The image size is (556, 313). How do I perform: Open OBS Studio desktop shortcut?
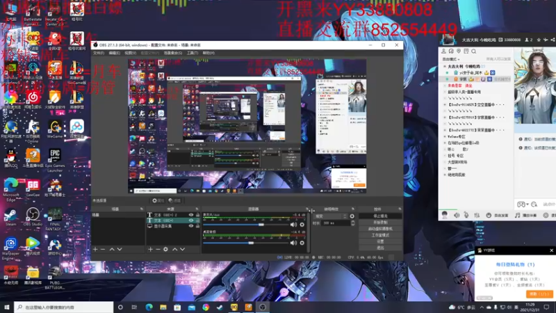33,217
